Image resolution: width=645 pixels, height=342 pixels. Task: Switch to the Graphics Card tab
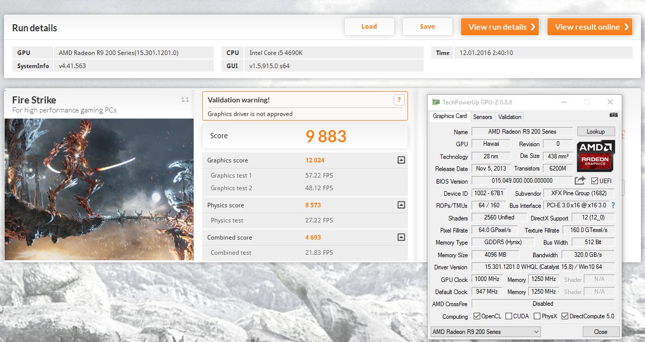coord(450,116)
